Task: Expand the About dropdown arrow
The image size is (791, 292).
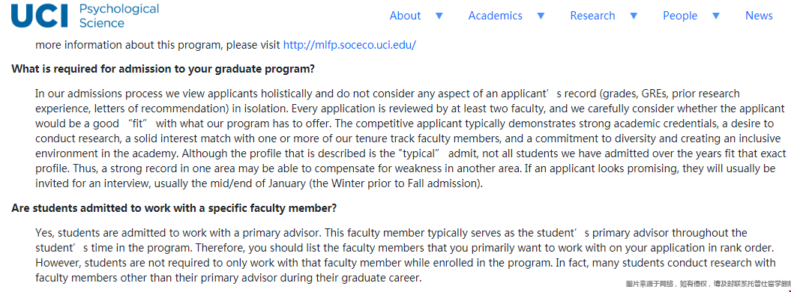Action: 439,16
